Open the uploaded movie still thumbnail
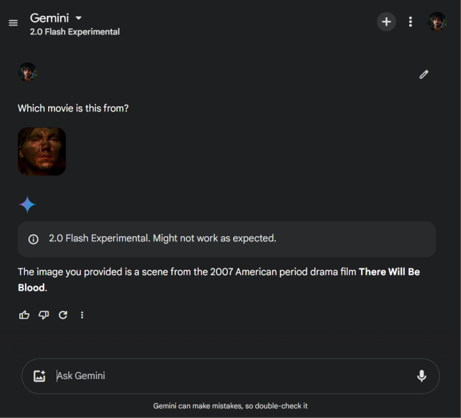 41,151
